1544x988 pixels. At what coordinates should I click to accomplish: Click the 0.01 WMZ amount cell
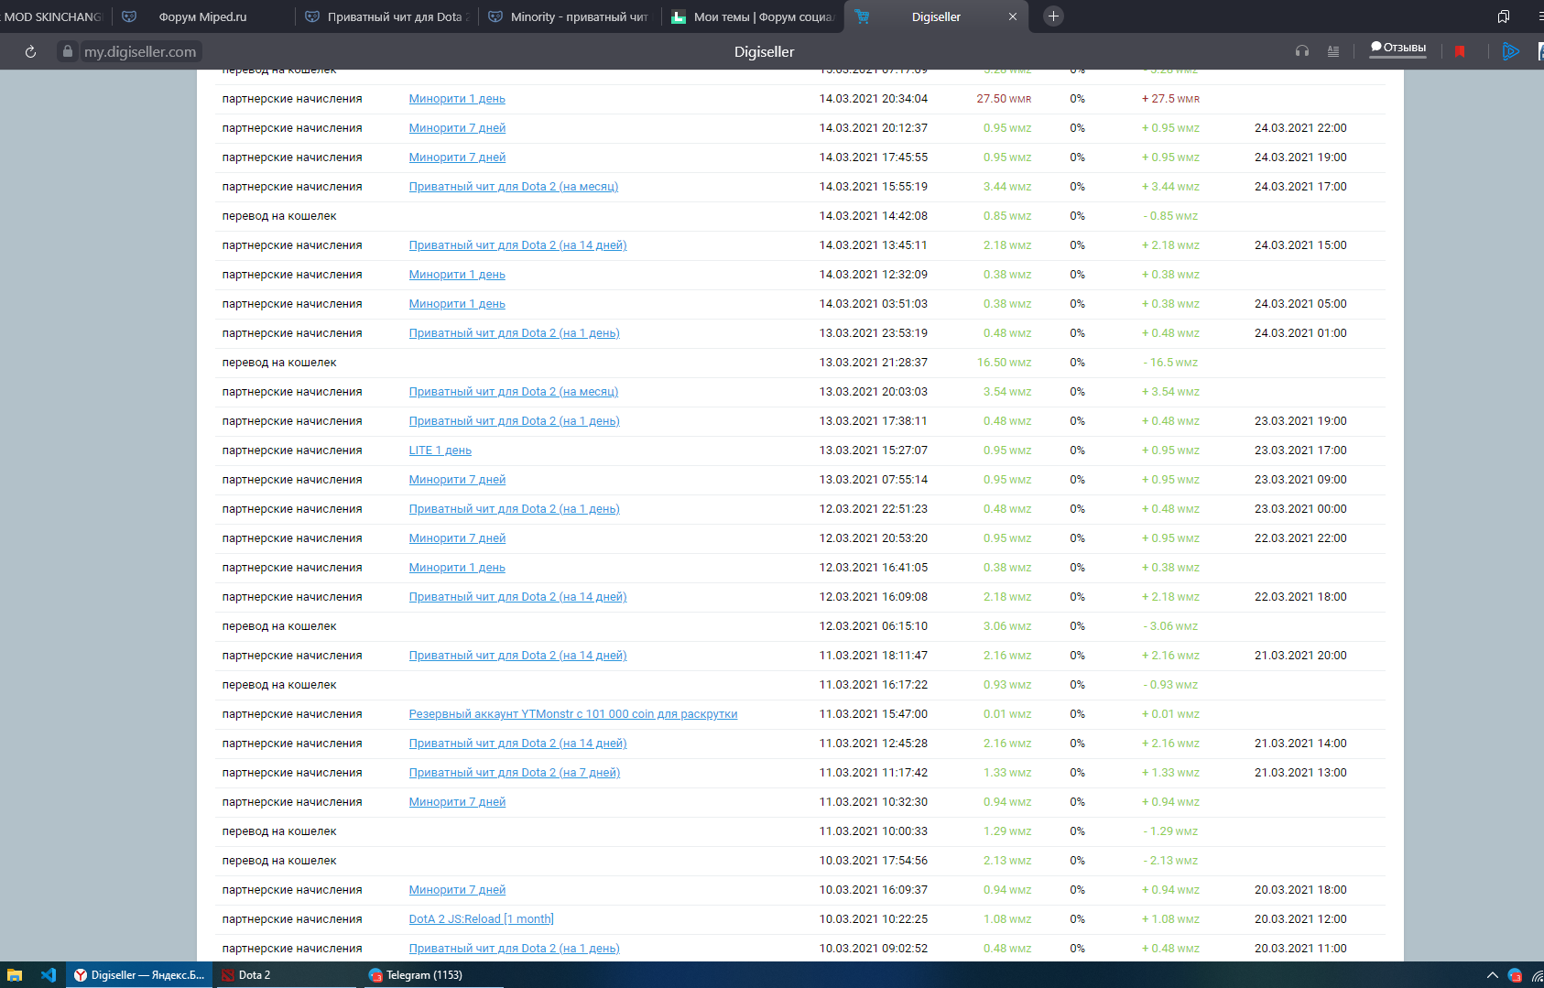click(1007, 714)
